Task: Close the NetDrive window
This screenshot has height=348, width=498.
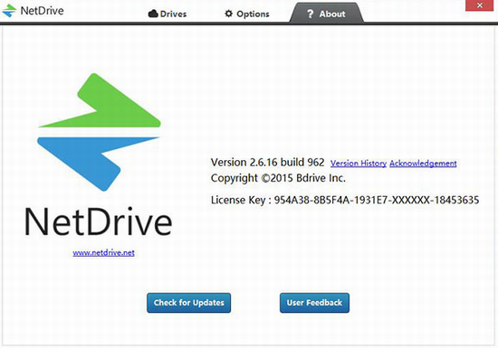Action: click(x=480, y=5)
